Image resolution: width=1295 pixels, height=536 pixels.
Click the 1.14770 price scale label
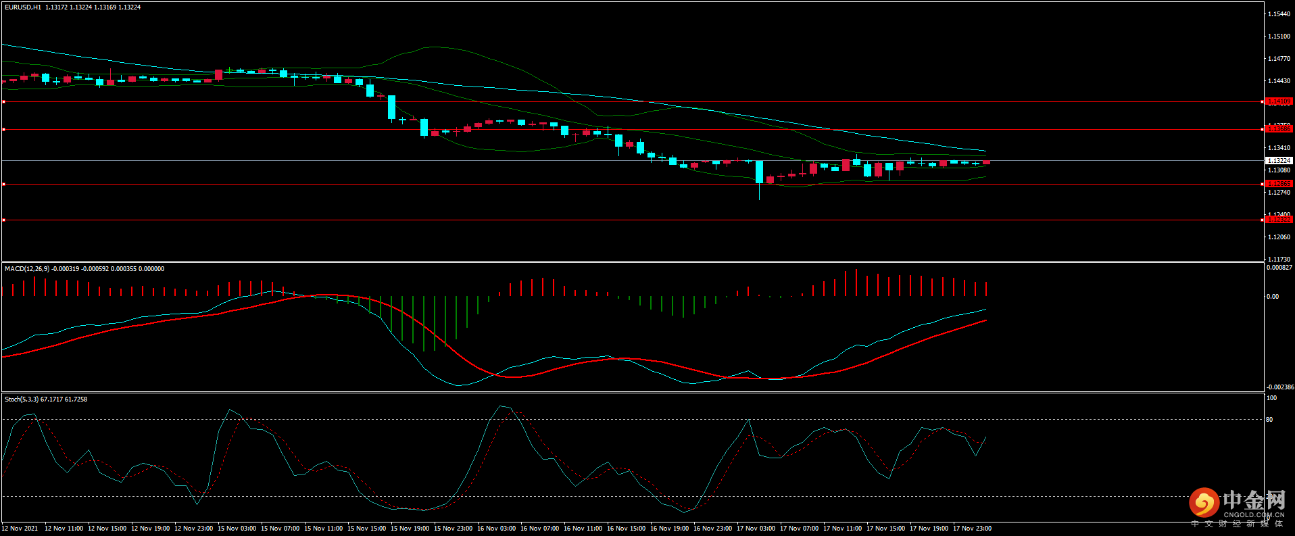pos(1279,59)
